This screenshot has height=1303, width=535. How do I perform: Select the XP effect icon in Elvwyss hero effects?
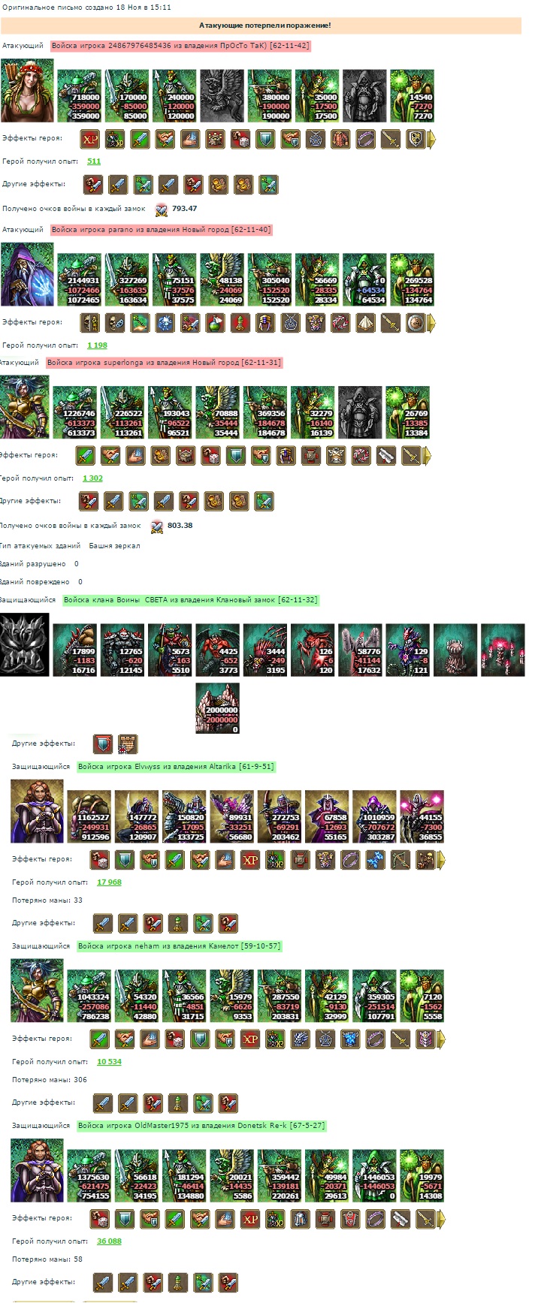pos(250,860)
